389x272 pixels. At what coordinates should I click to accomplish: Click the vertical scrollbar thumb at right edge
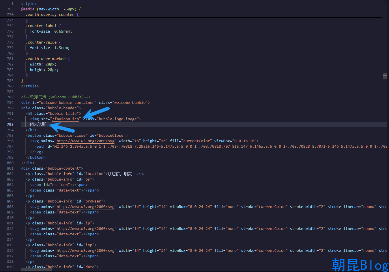tap(385, 76)
